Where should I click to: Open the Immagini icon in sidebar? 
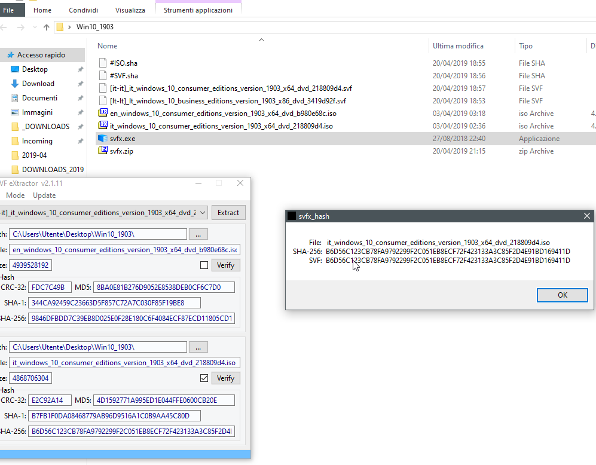(x=15, y=112)
